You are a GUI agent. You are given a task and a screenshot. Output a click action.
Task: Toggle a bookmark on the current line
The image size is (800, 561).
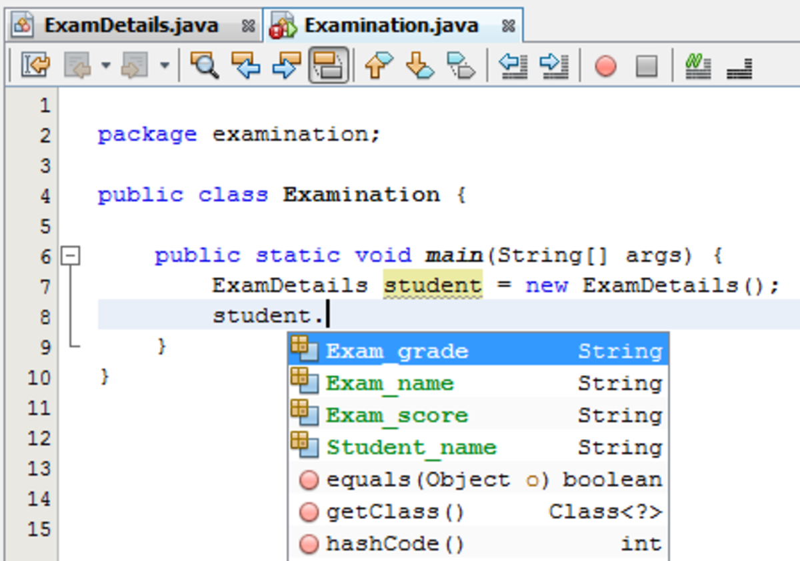460,65
